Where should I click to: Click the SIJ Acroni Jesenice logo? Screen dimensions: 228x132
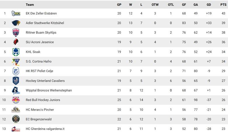15,42
